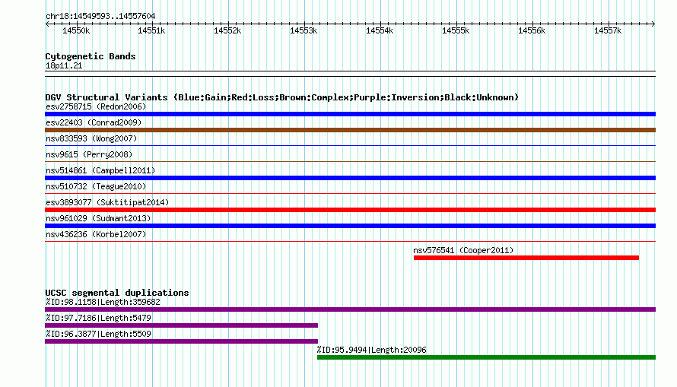This screenshot has width=677, height=387.
Task: Open variant nsv510732 (Teague2010) label
Action: click(x=96, y=186)
